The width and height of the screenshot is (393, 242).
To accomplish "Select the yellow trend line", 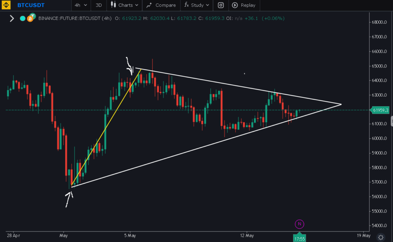I will click(x=106, y=127).
